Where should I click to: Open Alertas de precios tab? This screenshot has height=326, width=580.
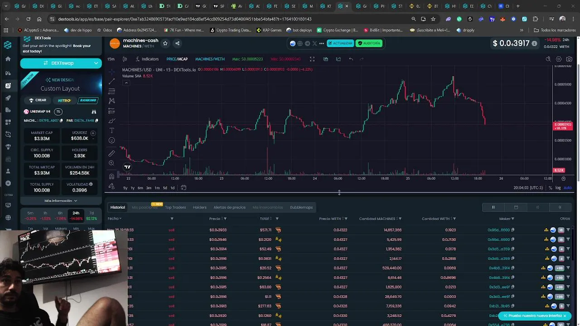click(229, 207)
